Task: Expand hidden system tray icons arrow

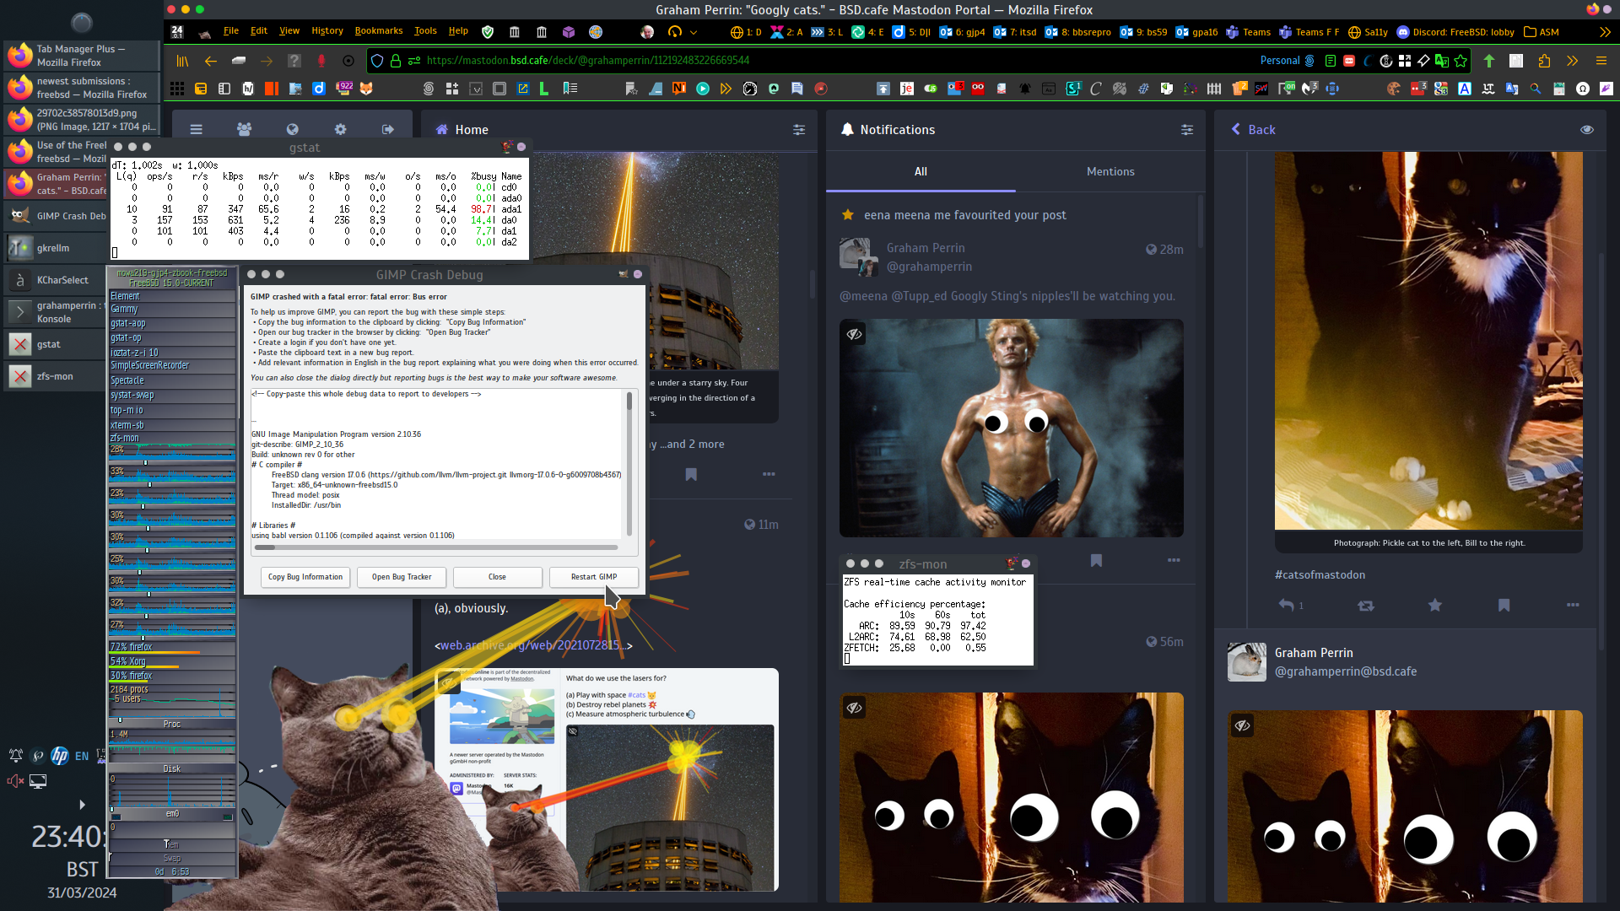Action: coord(82,805)
